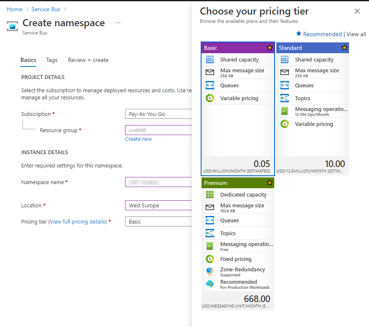Switch to the Tags tab
The width and height of the screenshot is (369, 327).
[52, 60]
